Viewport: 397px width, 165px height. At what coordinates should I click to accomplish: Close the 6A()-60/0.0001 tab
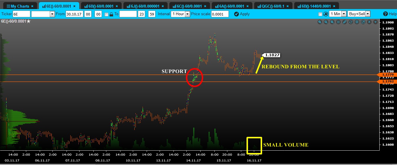coord(247,6)
